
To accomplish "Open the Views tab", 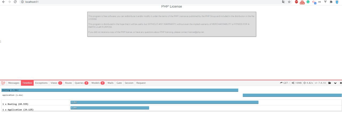I will pos(56,83).
